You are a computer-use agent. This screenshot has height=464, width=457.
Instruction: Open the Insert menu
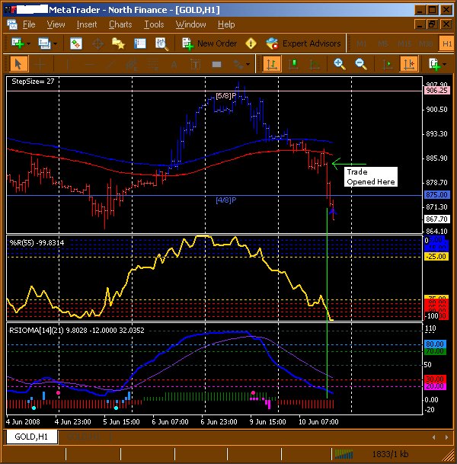click(x=87, y=24)
